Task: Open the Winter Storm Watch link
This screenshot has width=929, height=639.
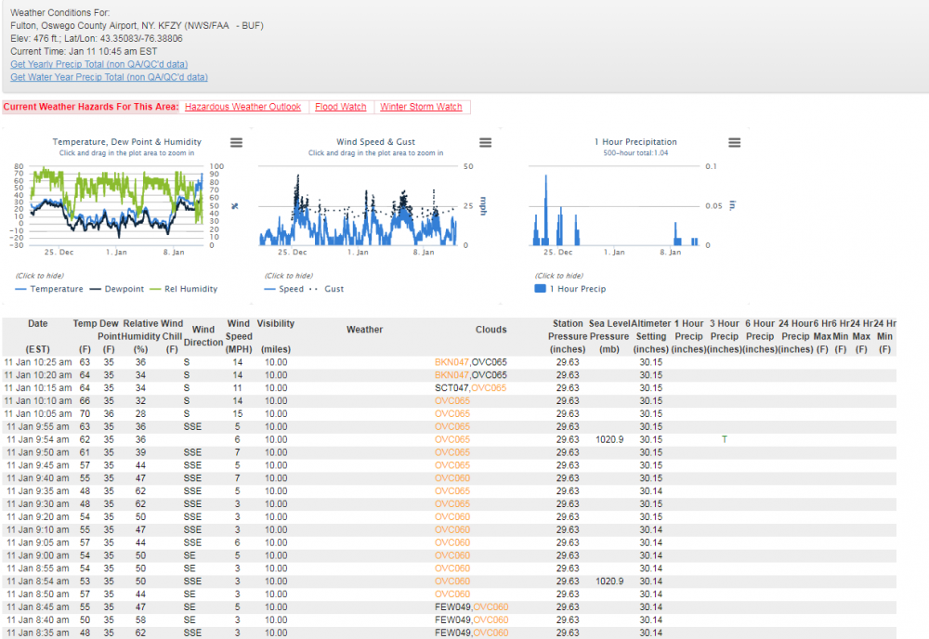Action: click(421, 107)
